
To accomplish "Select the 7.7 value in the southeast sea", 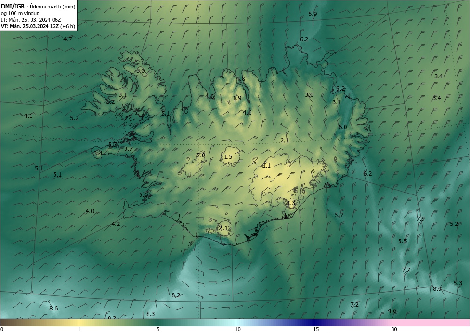I will click(x=406, y=270).
